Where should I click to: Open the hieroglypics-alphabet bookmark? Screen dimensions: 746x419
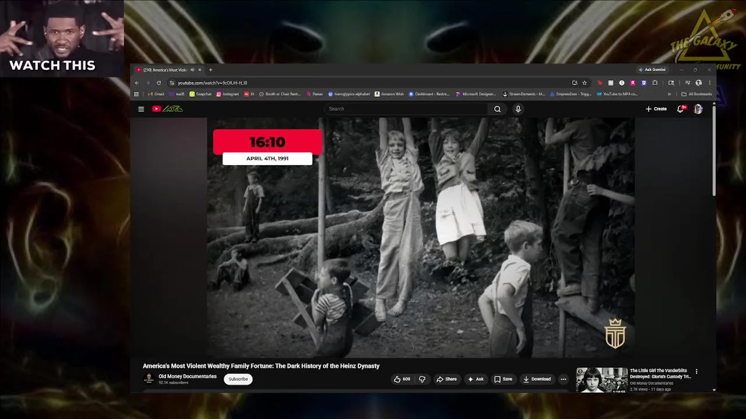[349, 94]
